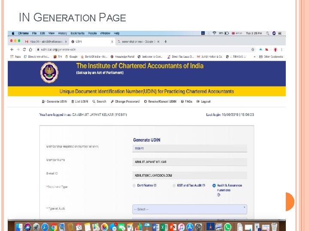Open List UDIN page
The width and height of the screenshot is (309, 231).
[80, 101]
